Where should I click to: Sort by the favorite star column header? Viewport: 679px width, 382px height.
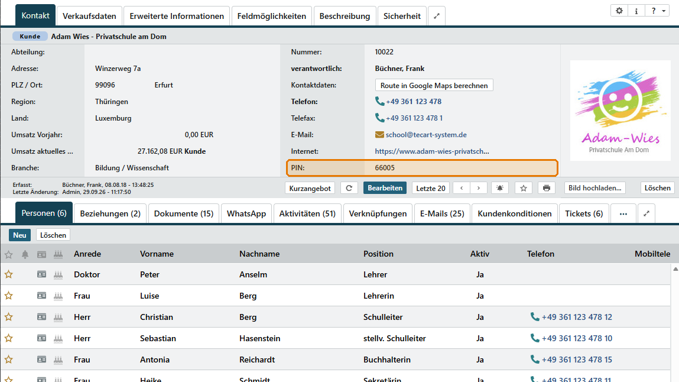(x=9, y=254)
